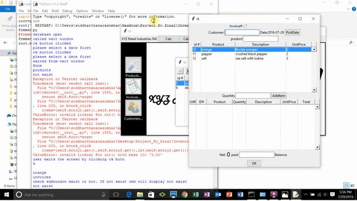Click 'crushed black pepper' description cell
The height and width of the screenshot is (201, 357).
(x=251, y=54)
